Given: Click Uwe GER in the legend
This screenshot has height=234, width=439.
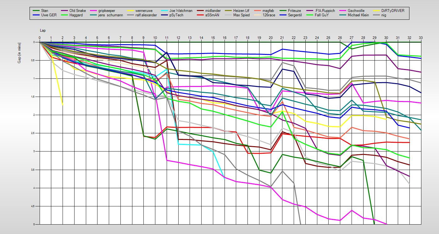Looking at the screenshot, I should tap(49, 15).
